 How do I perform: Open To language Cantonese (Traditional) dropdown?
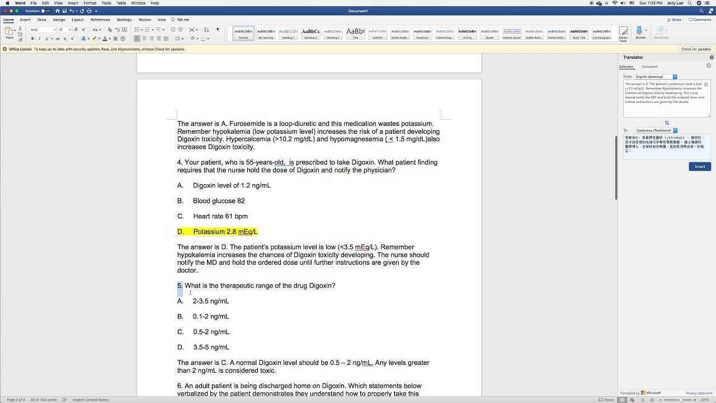(656, 130)
